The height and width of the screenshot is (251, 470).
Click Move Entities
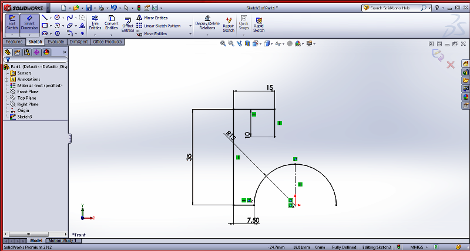pyautogui.click(x=152, y=34)
